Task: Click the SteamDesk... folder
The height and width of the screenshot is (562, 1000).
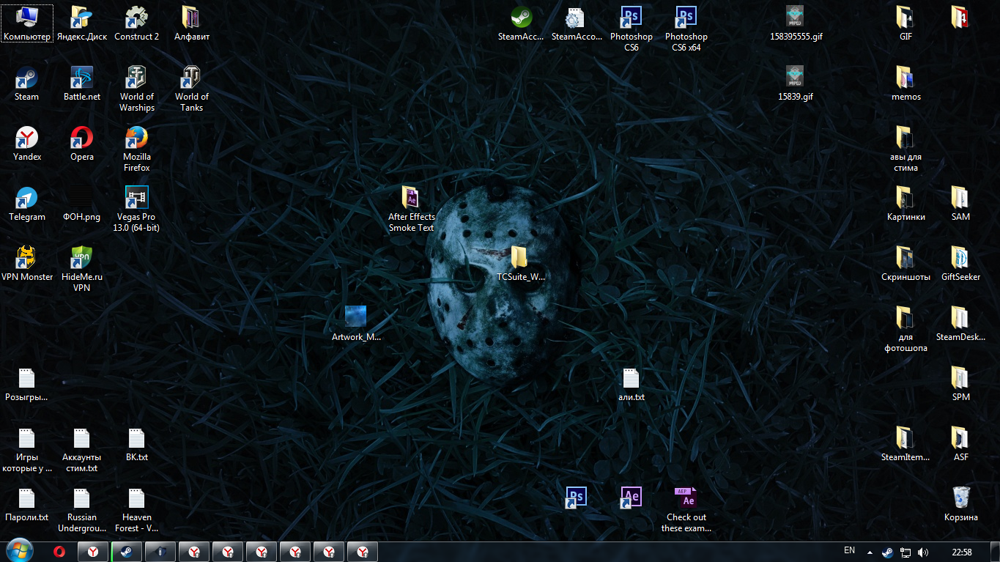Action: [x=960, y=324]
